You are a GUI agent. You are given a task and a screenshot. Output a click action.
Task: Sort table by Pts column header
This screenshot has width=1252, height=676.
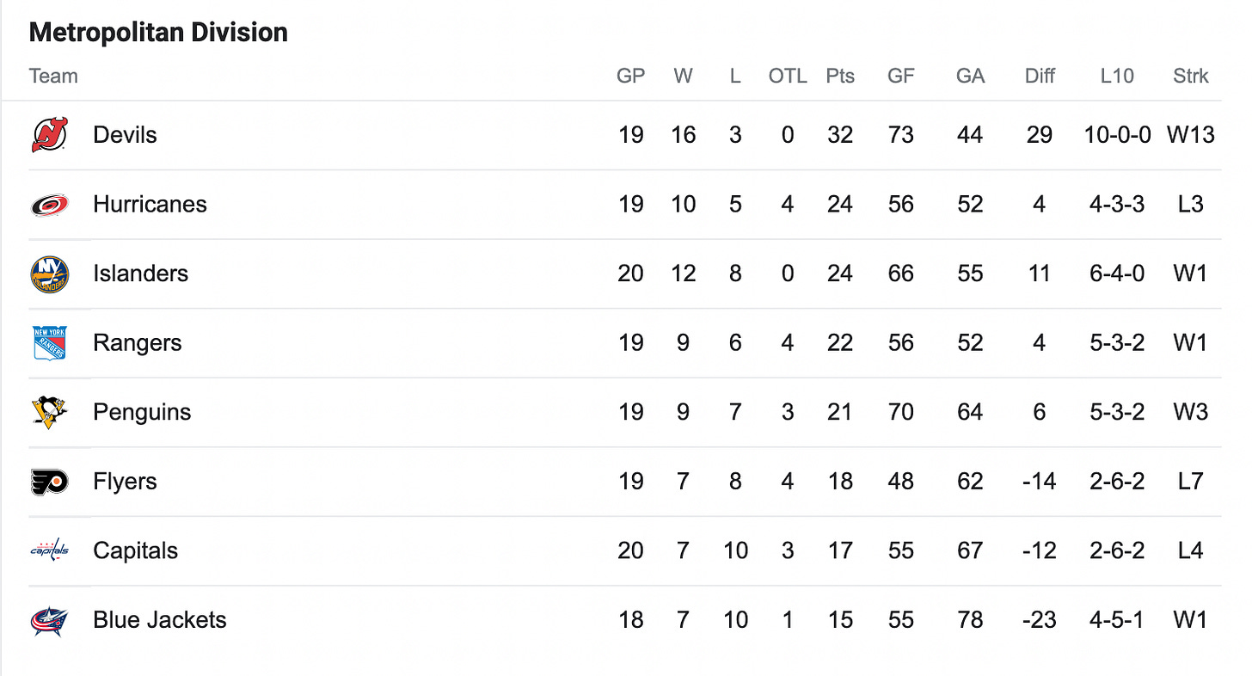(840, 76)
